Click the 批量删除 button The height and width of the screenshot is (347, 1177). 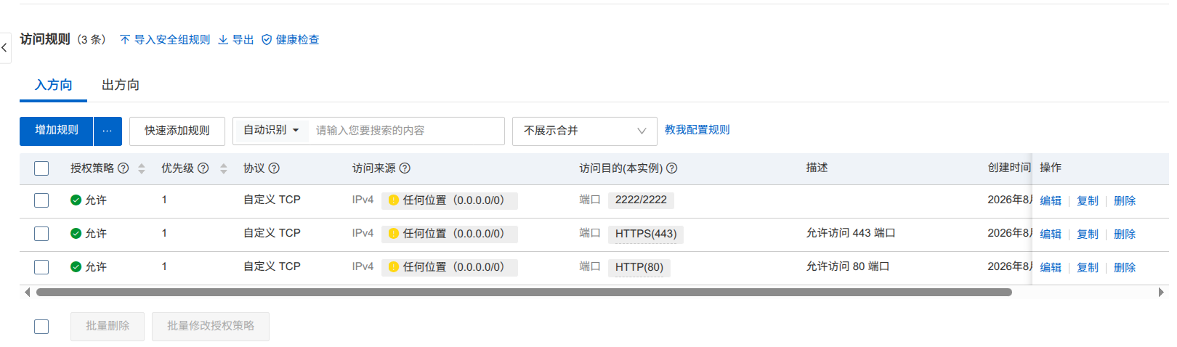click(x=108, y=327)
